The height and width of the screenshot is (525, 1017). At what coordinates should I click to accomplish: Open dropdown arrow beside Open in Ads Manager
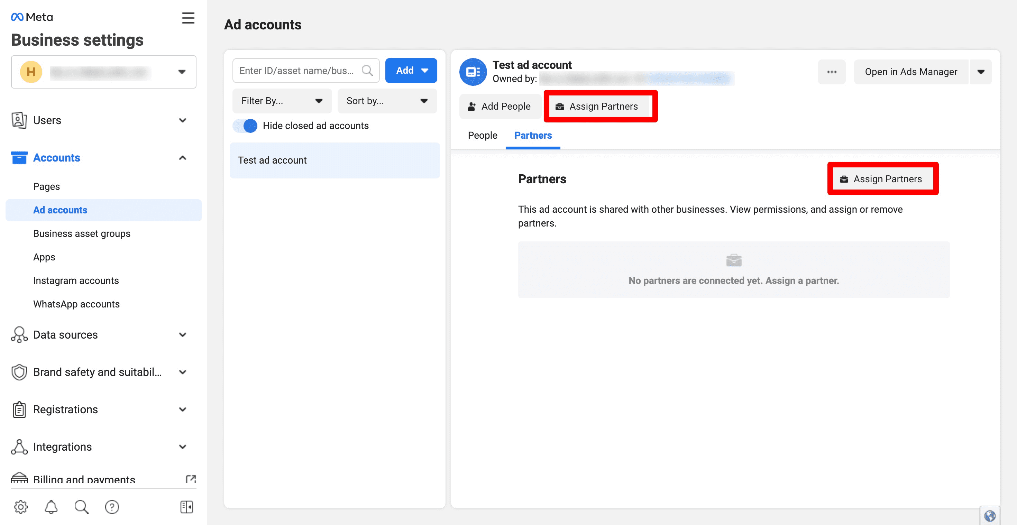(x=981, y=72)
